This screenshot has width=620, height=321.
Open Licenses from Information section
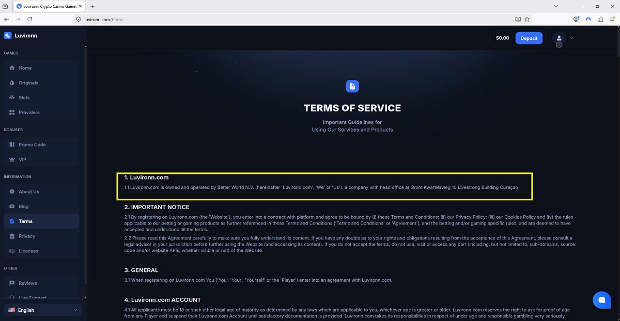point(41,251)
